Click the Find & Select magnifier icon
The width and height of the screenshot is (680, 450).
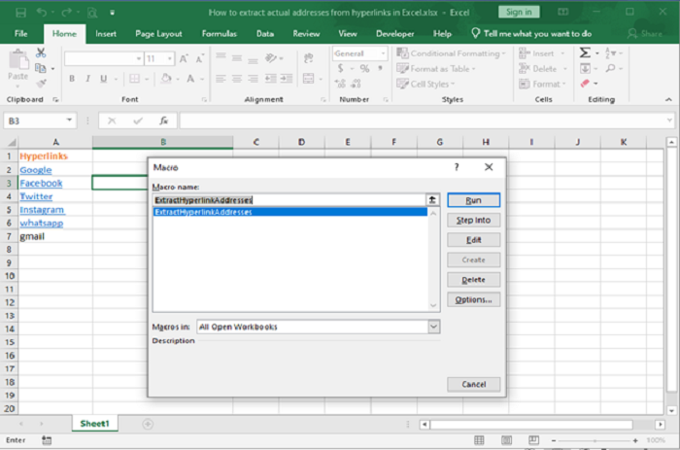[611, 68]
